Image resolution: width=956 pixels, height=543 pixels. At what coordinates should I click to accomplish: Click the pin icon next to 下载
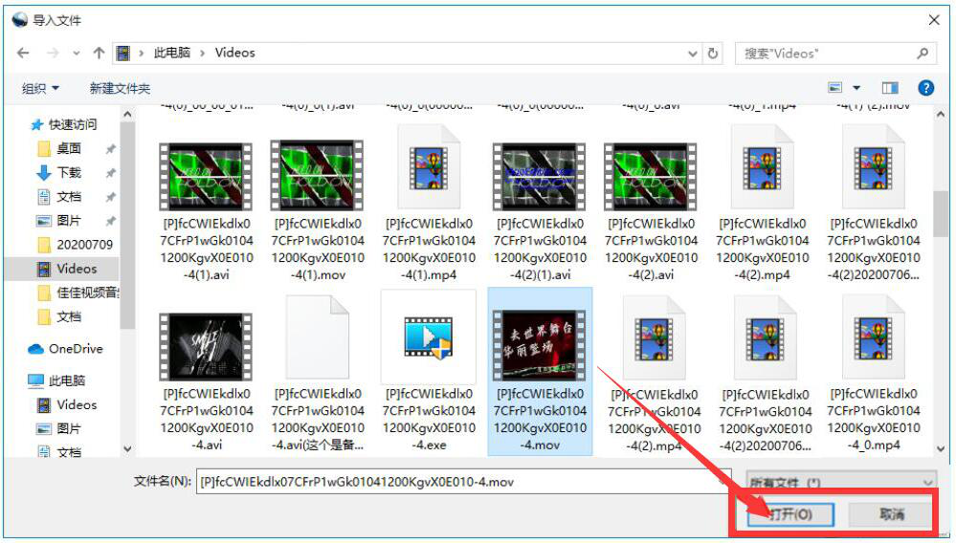(110, 173)
